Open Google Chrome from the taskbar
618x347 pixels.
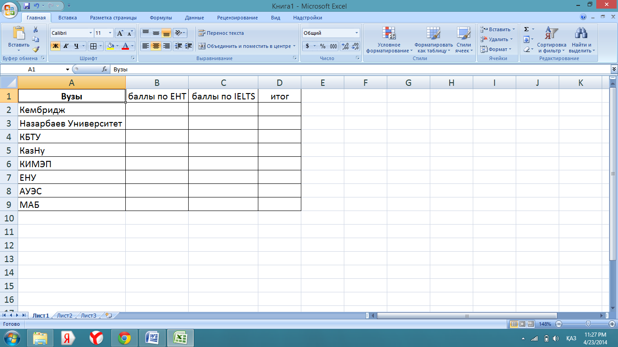(124, 338)
